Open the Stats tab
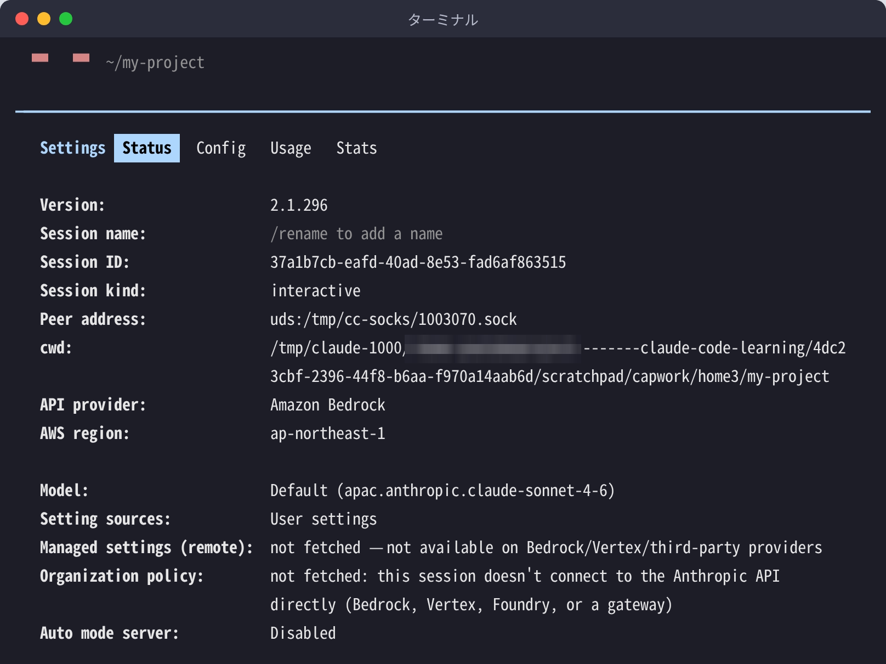 [x=356, y=148]
